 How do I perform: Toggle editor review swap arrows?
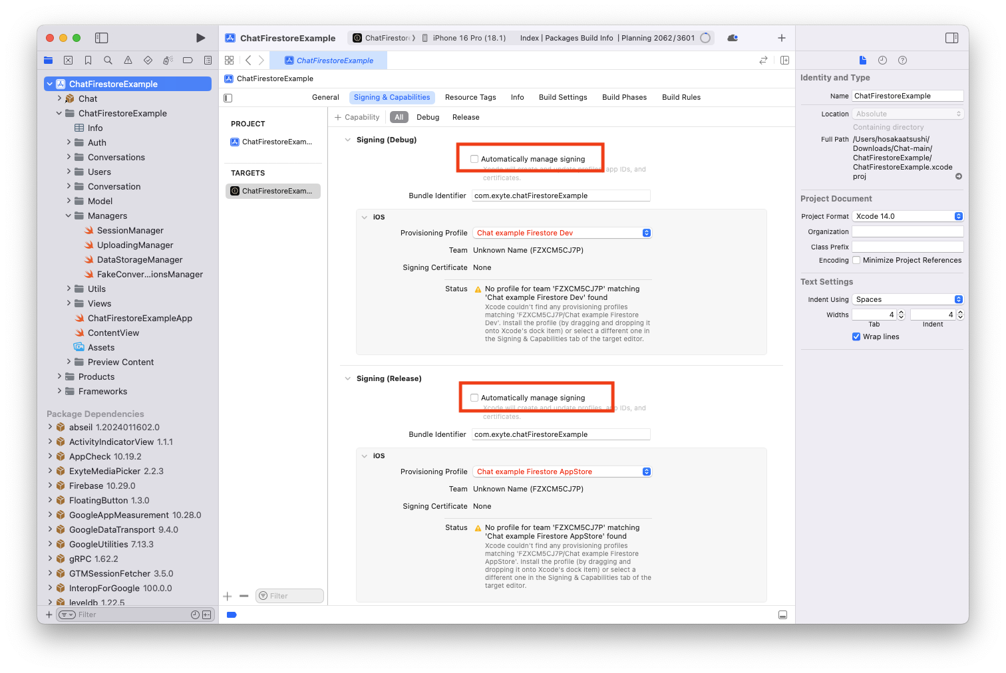(763, 61)
